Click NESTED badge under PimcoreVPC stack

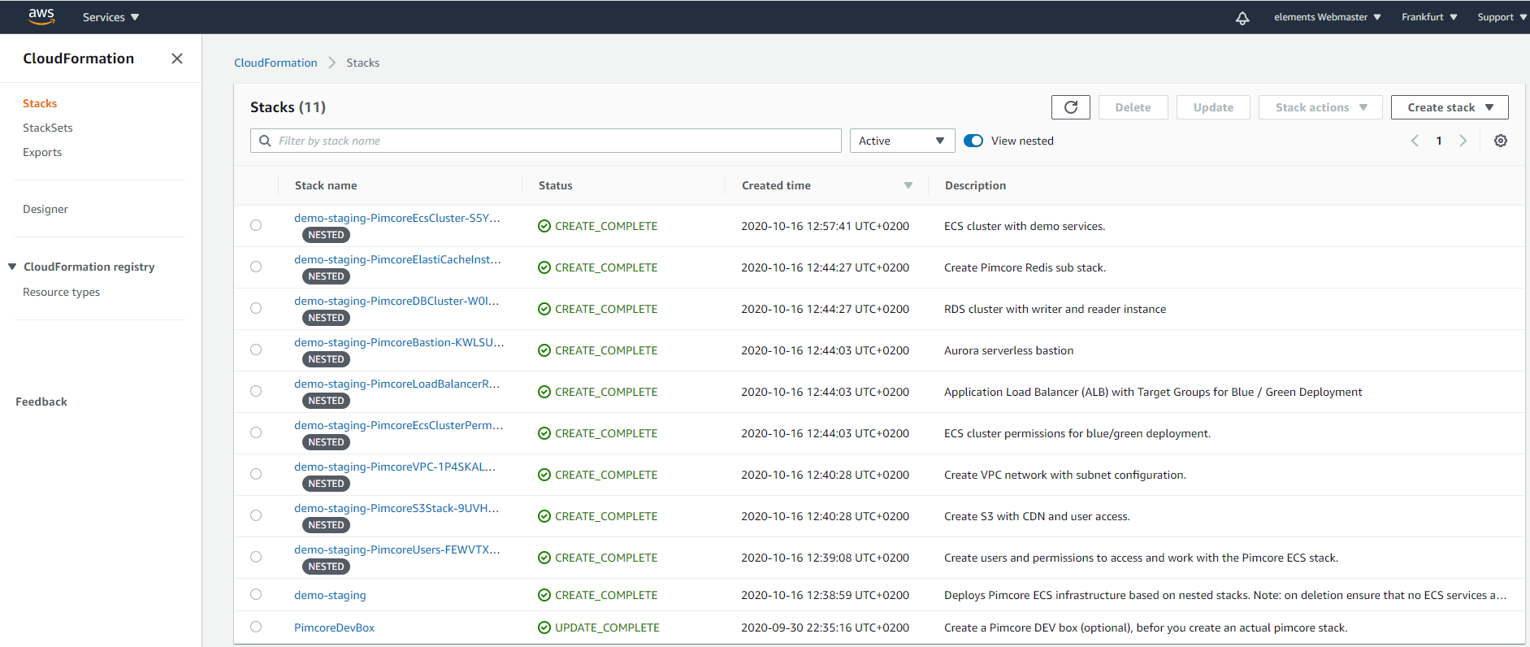click(326, 484)
